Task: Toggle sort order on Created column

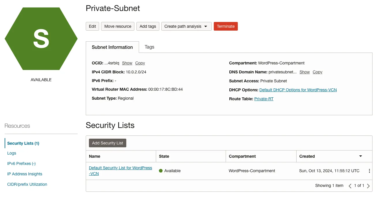Action: pos(361,156)
